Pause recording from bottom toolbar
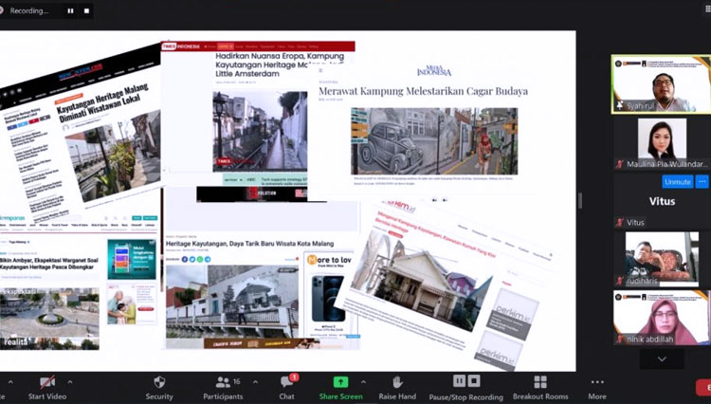 point(459,381)
